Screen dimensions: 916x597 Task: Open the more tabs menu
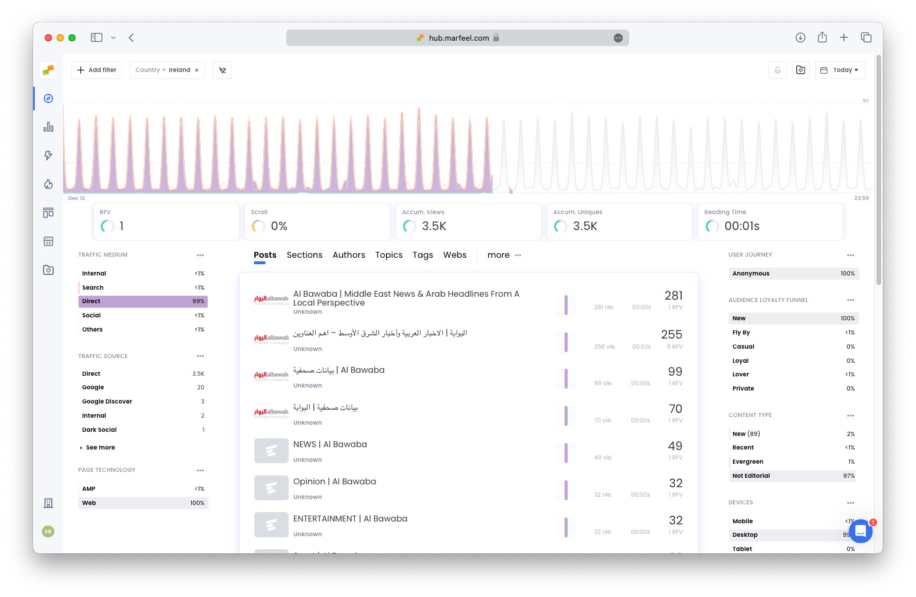504,255
